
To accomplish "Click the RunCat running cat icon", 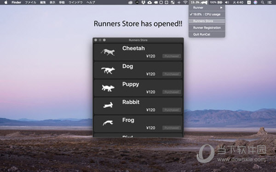I will pyautogui.click(x=204, y=2).
